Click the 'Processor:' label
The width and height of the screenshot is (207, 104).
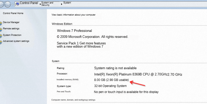62,74
